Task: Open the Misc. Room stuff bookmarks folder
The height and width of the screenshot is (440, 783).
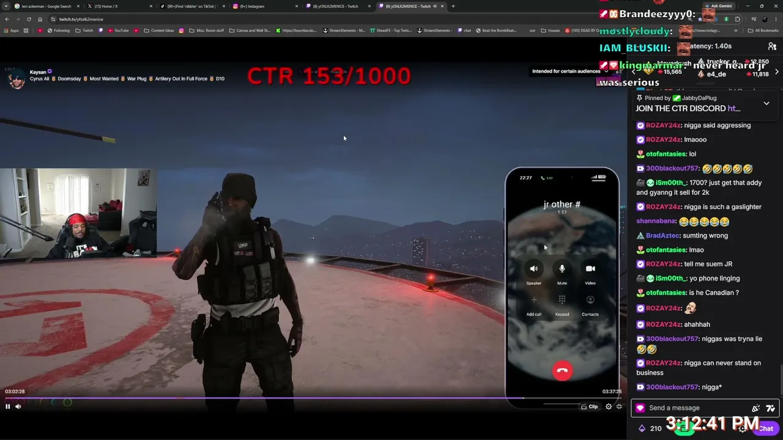Action: tap(206, 31)
